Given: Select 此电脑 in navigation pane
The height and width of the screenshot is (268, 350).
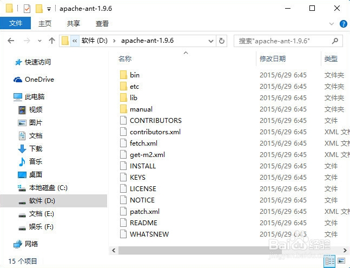Looking at the screenshot, I should pos(29,97).
